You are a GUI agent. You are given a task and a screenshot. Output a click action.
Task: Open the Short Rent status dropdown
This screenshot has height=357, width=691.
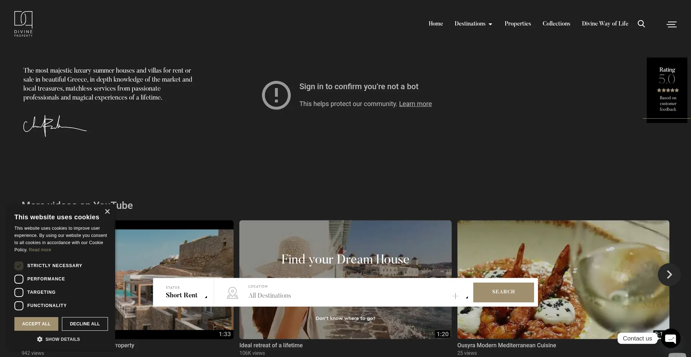click(x=186, y=295)
